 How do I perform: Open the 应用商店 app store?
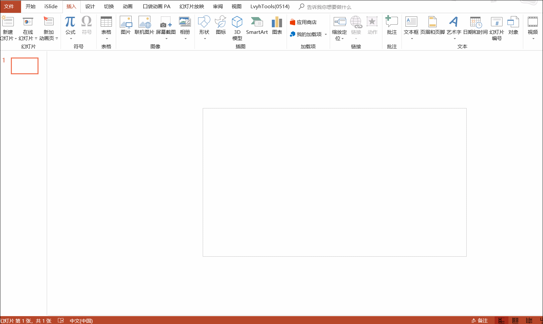tap(303, 22)
